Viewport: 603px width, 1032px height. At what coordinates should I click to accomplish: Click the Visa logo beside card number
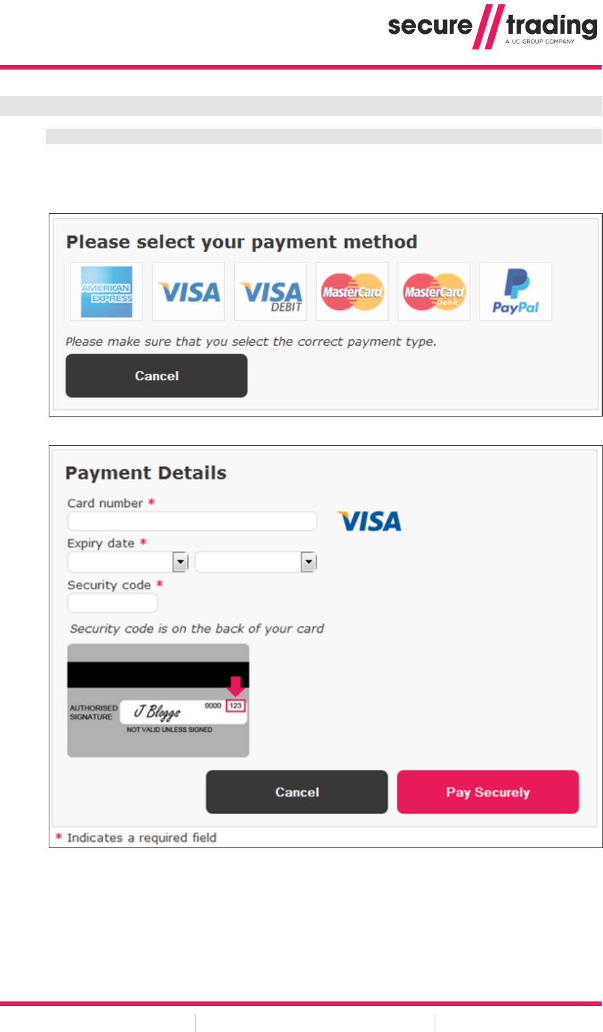click(369, 521)
